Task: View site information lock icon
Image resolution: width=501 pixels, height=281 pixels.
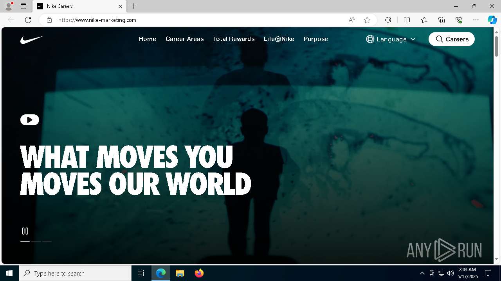Action: pos(49,20)
